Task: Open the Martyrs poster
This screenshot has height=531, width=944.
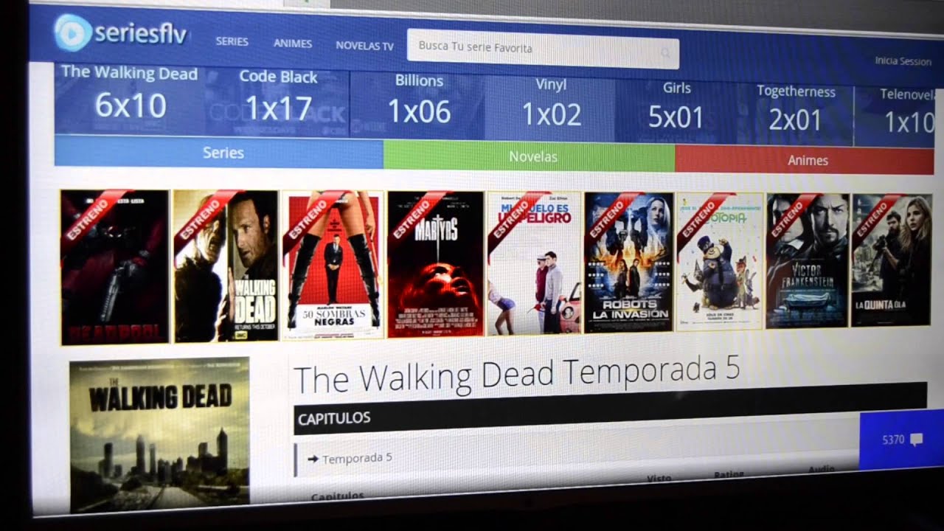Action: 436,263
